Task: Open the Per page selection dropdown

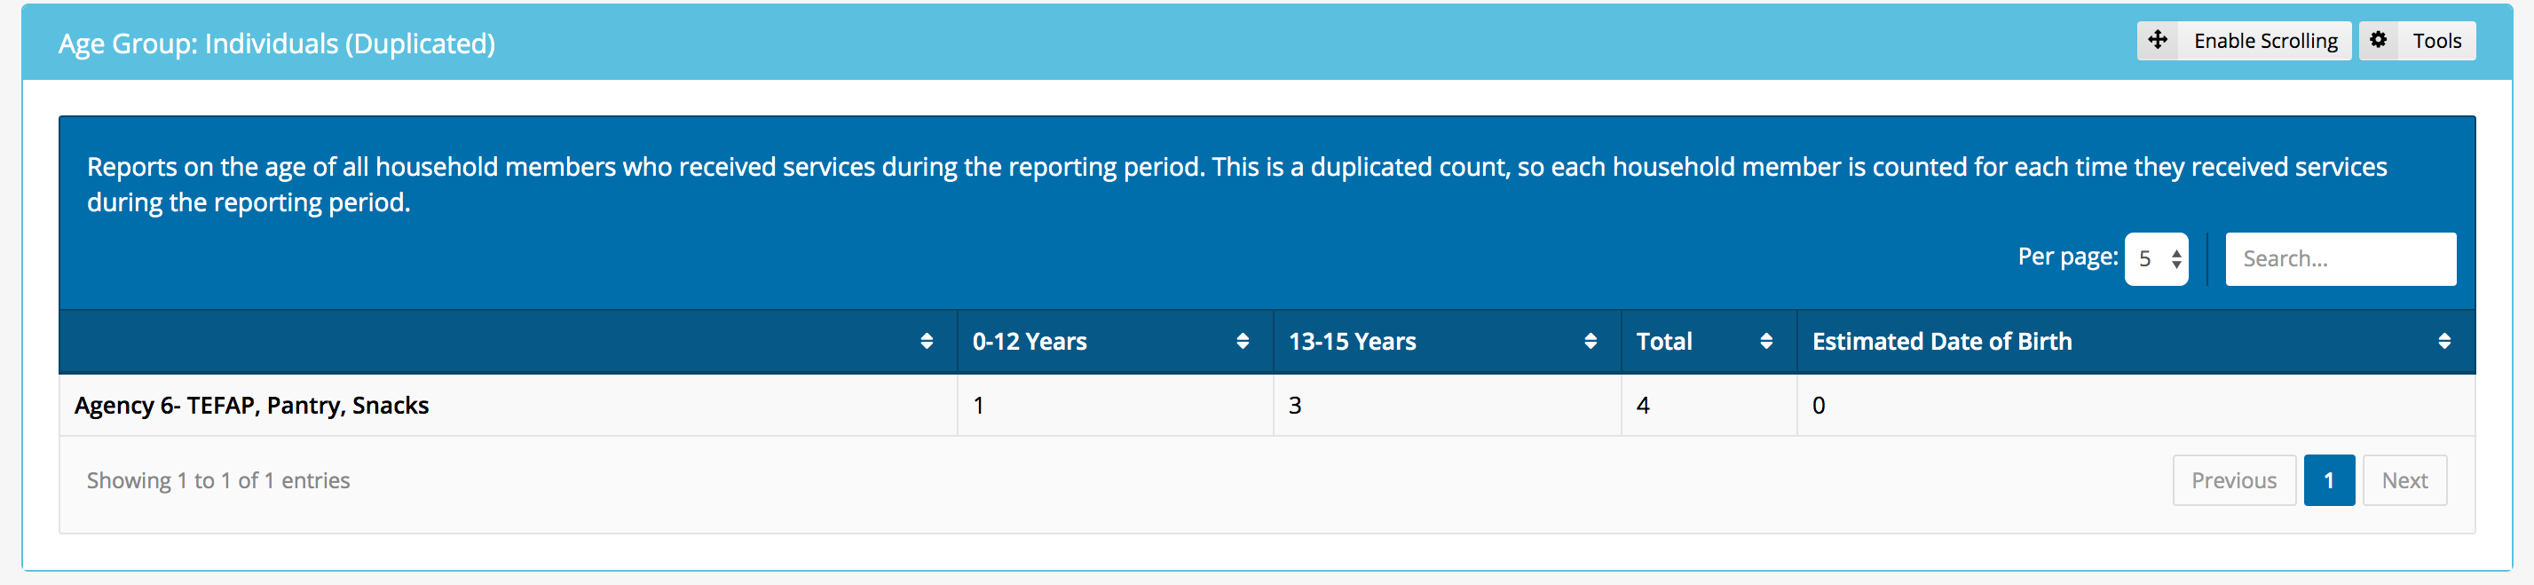Action: [x=2156, y=257]
